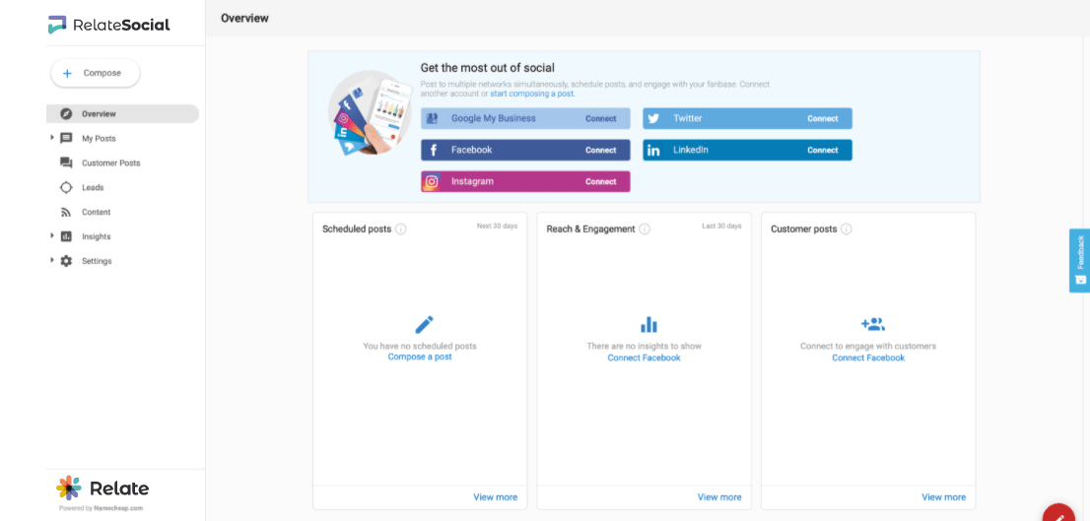Click the 'Last 30 days' label
This screenshot has width=1090, height=521.
tap(721, 226)
